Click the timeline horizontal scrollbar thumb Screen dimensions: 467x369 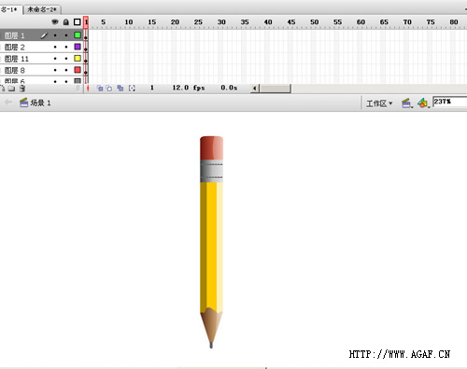(276, 89)
